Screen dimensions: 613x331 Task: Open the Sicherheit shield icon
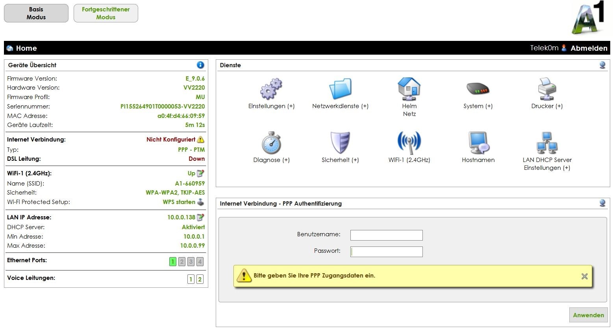340,143
